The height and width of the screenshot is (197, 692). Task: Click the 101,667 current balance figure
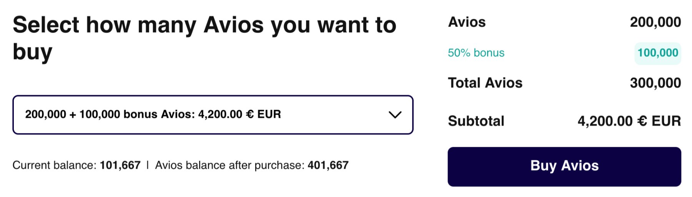coord(120,165)
